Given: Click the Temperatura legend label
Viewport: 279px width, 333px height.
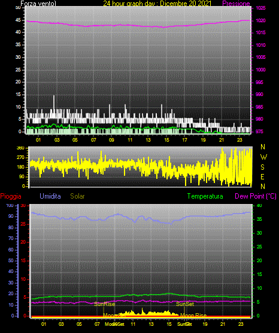Looking at the screenshot, I should point(205,196).
